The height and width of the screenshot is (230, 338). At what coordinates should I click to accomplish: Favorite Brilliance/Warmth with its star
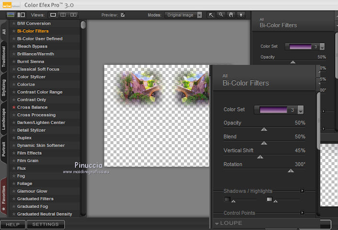[14, 54]
